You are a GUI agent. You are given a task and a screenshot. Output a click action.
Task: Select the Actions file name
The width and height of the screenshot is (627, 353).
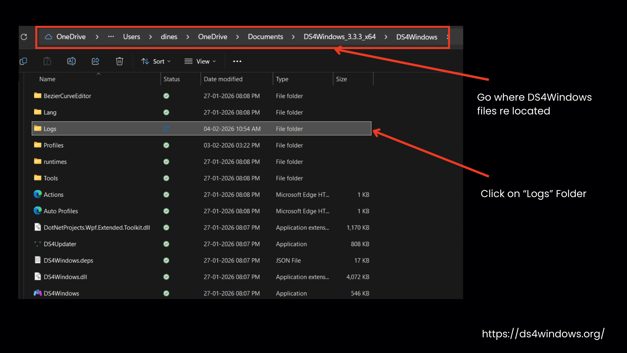click(x=54, y=194)
